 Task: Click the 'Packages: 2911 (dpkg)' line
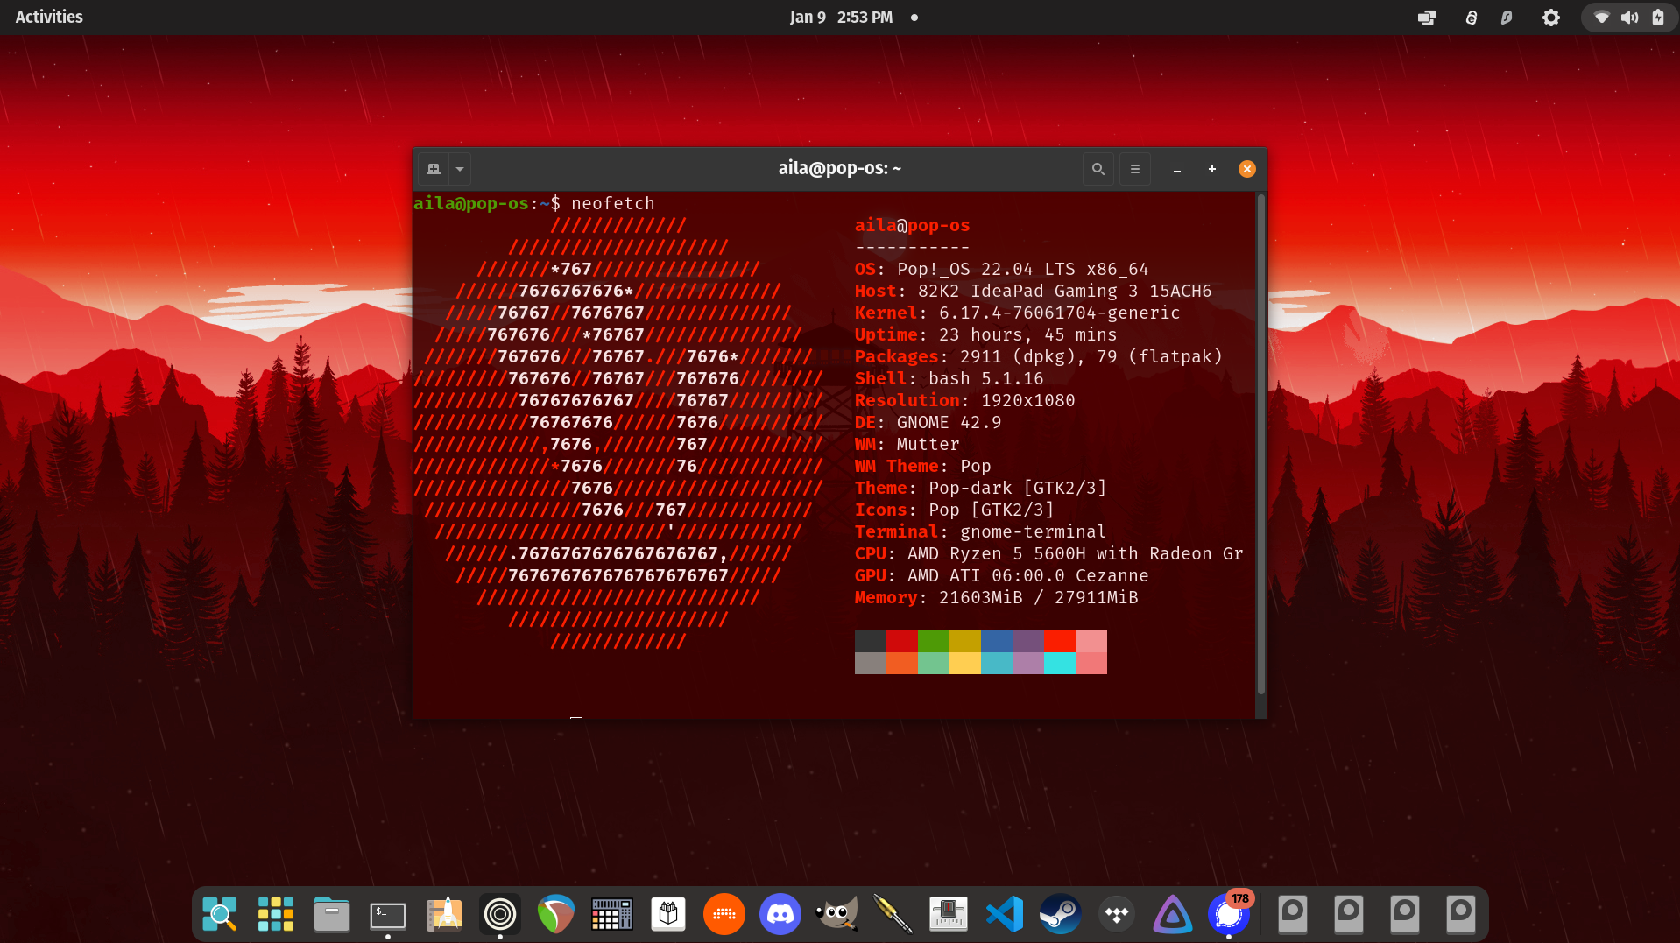(x=1039, y=356)
